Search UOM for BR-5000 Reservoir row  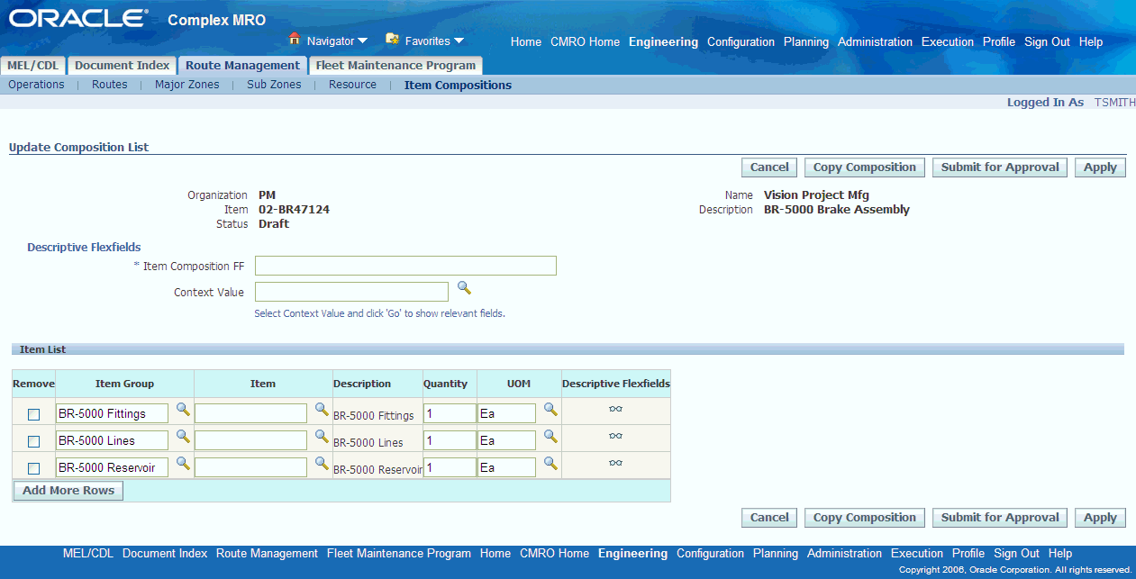coord(550,464)
